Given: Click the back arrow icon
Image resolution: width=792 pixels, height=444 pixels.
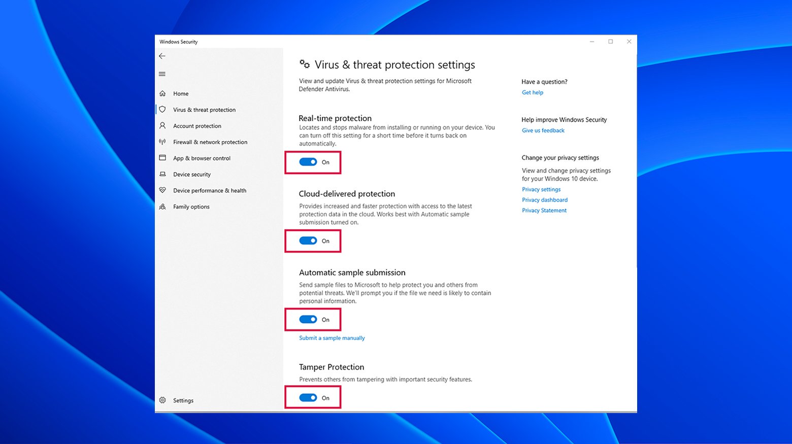Looking at the screenshot, I should (x=162, y=56).
